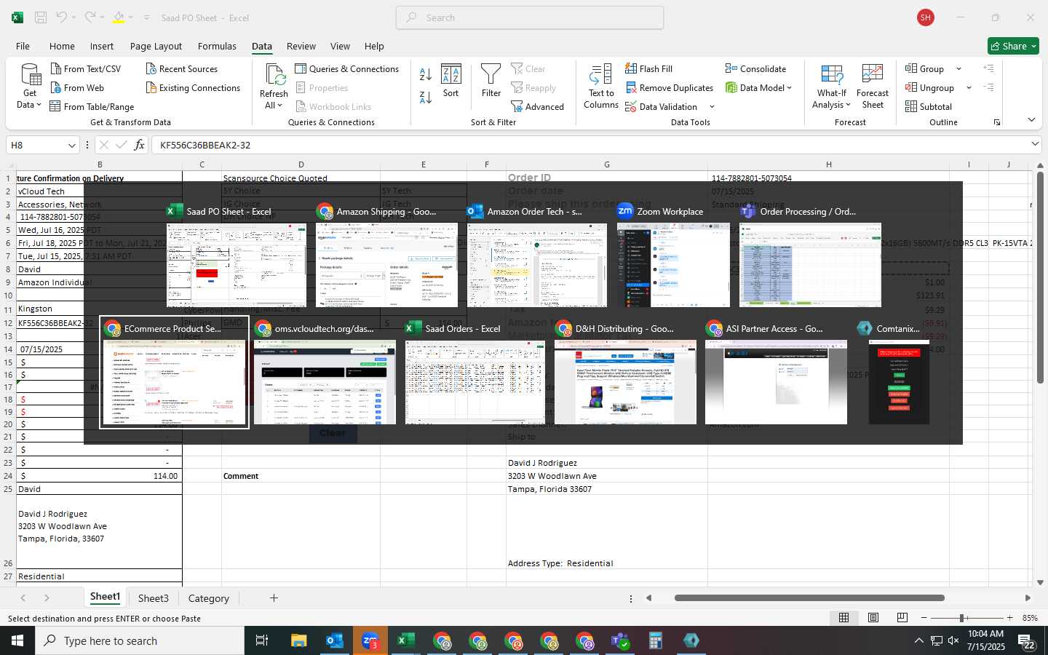This screenshot has height=655, width=1048.
Task: Open the Name Box dropdown
Action: tap(71, 146)
